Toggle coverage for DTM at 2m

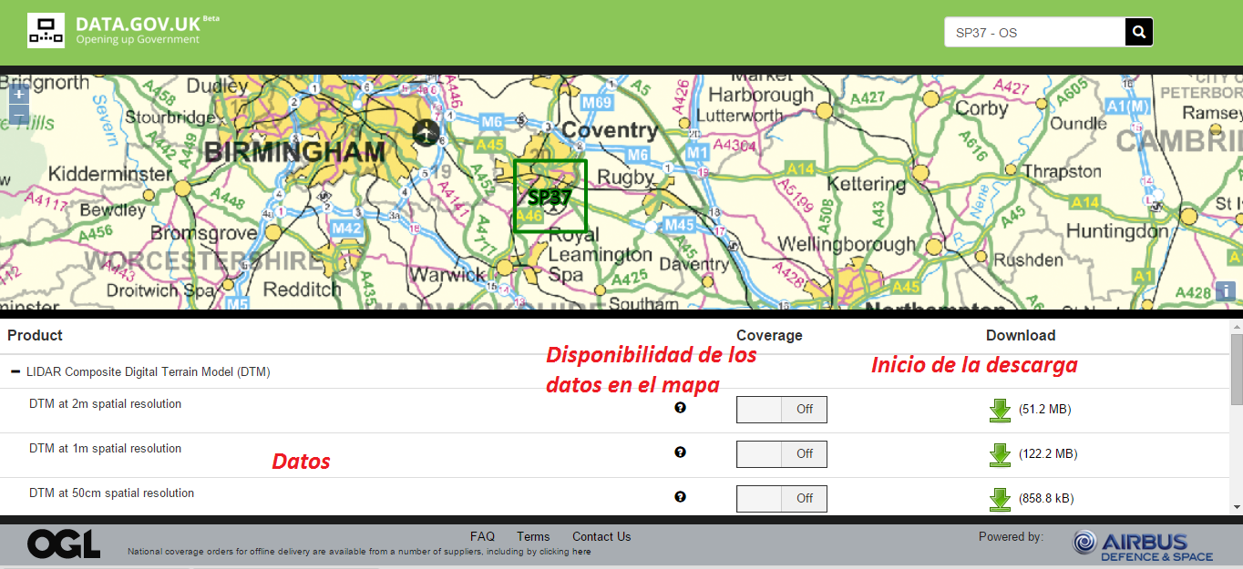pyautogui.click(x=781, y=410)
